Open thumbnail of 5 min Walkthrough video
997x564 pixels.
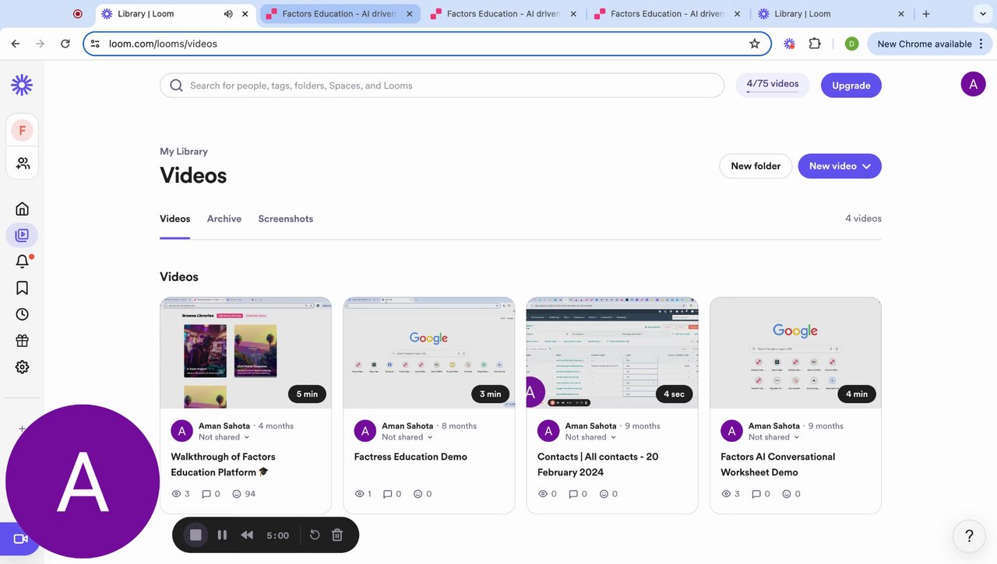[x=245, y=352]
